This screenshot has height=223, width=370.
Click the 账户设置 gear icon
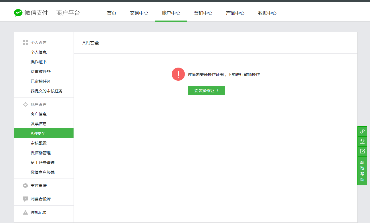(x=25, y=104)
